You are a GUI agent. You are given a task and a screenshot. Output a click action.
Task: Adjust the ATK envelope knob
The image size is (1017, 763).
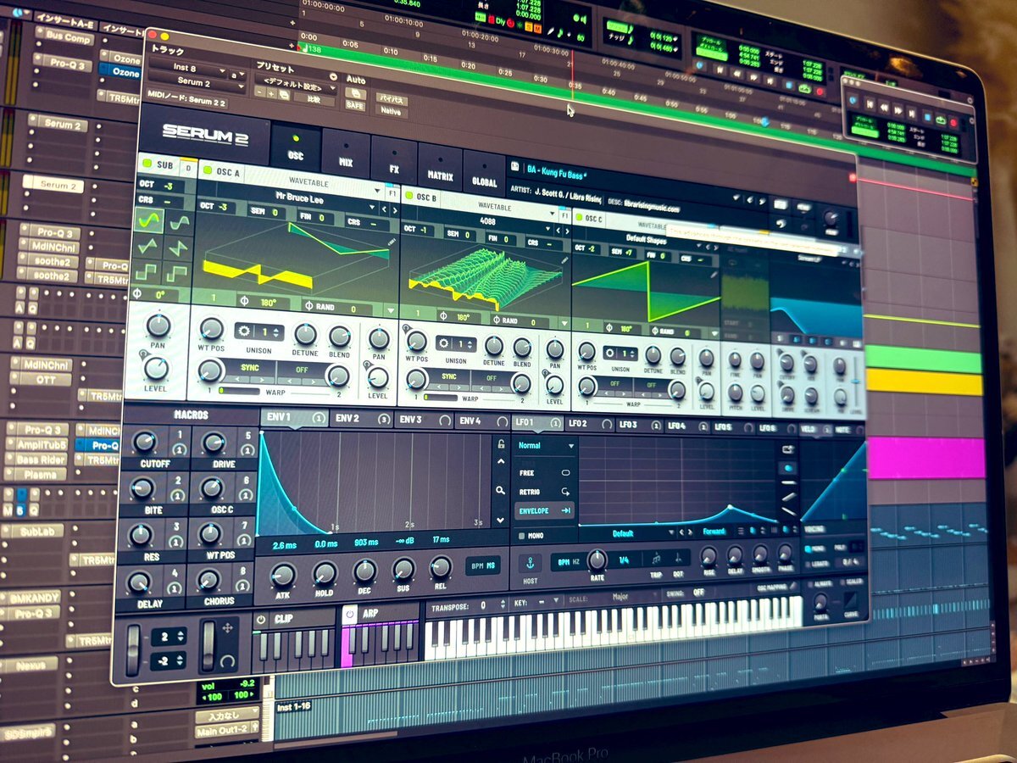click(282, 575)
